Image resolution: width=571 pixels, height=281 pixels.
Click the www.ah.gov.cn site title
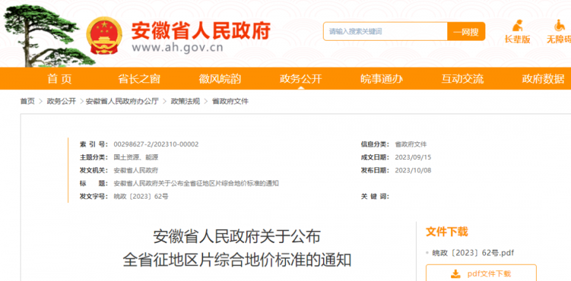(x=178, y=48)
